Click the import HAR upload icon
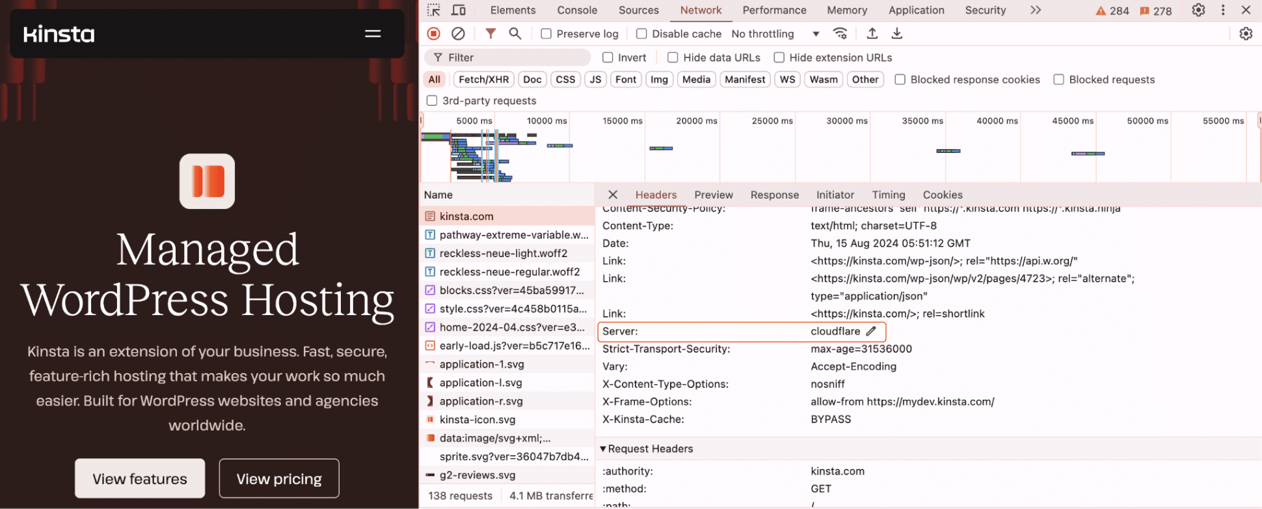Image resolution: width=1262 pixels, height=509 pixels. [872, 33]
